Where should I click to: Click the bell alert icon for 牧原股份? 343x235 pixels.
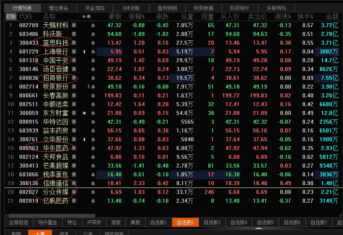point(93,87)
